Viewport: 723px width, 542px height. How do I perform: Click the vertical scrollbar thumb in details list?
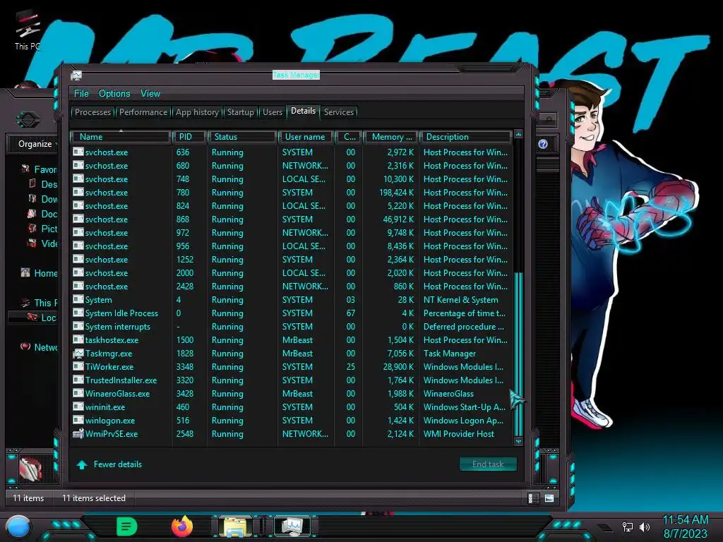point(518,354)
